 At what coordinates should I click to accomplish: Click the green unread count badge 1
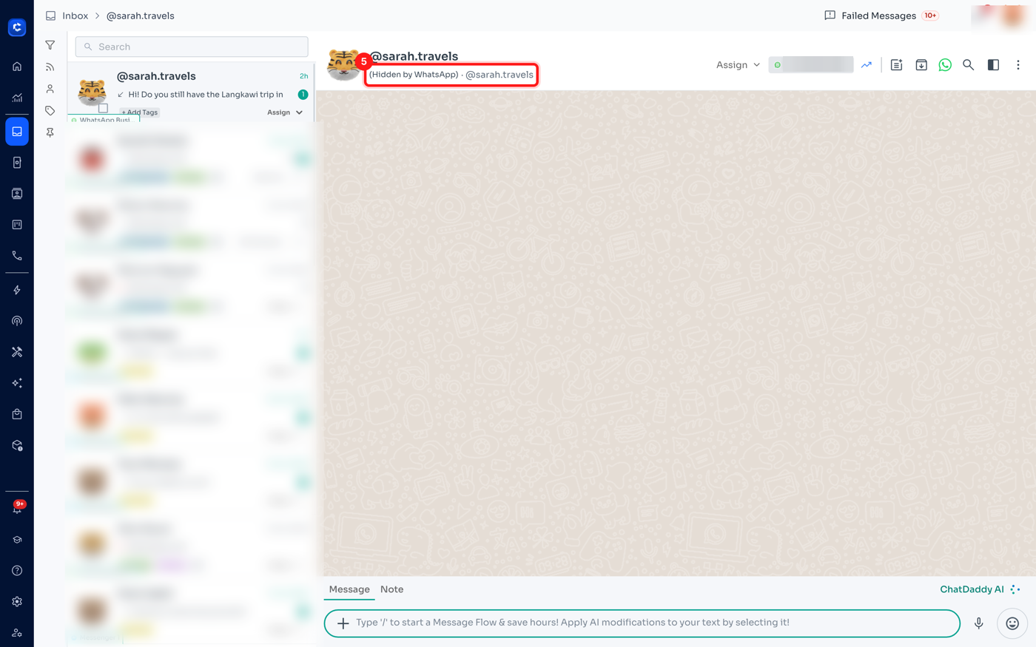[303, 95]
